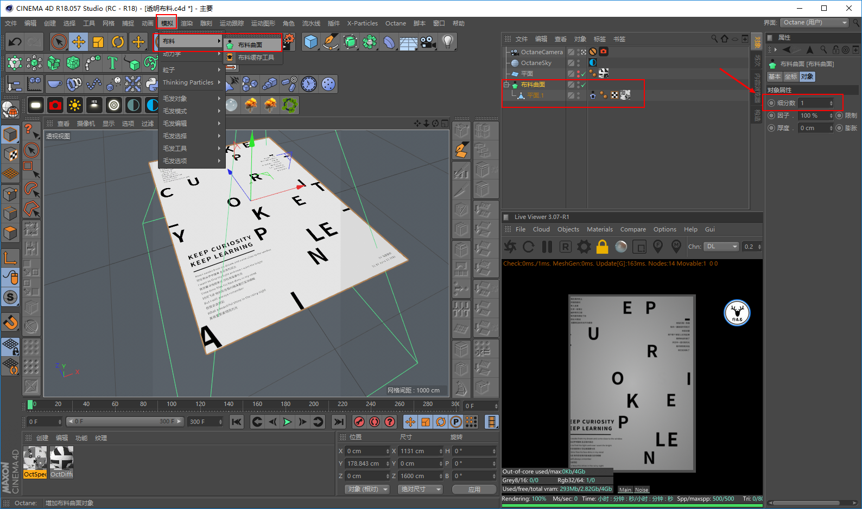Viewport: 862px width, 509px height.
Task: Click the Undo arrow icon
Action: pyautogui.click(x=15, y=42)
